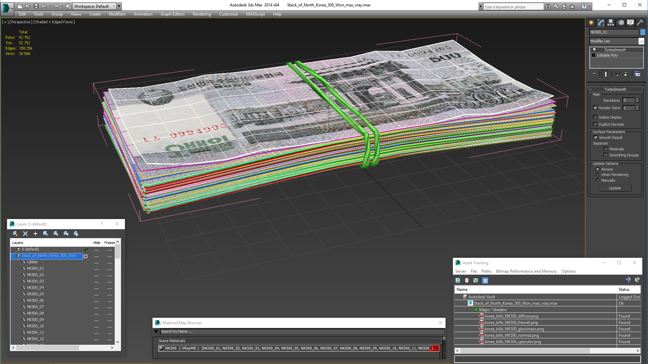Enable the Isoline Display checkbox
The height and width of the screenshot is (364, 648).
tap(595, 117)
